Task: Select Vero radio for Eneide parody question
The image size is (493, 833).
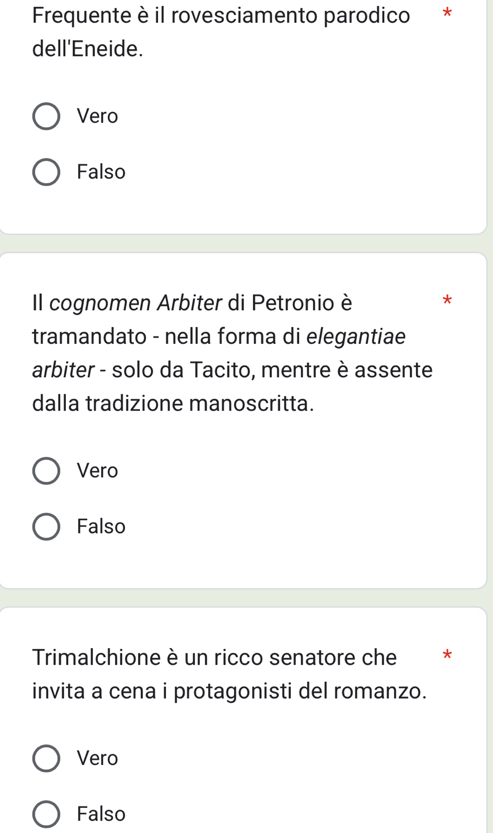Action: point(46,116)
